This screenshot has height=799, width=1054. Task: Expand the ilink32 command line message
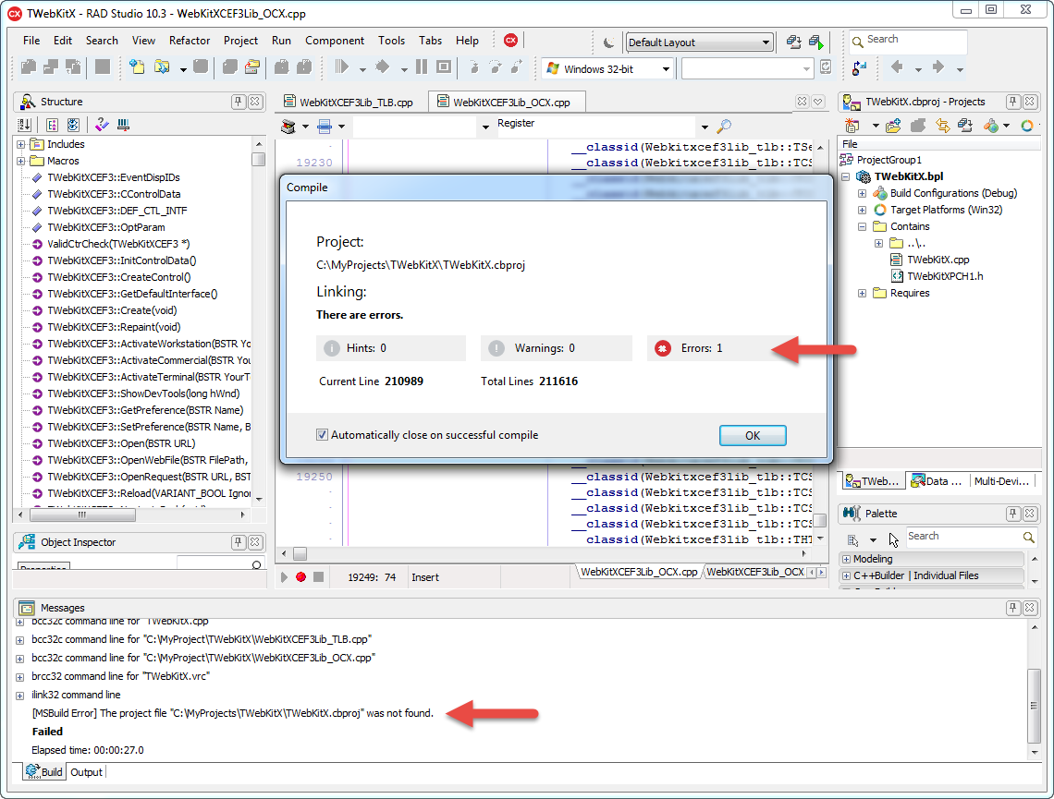[x=20, y=696]
